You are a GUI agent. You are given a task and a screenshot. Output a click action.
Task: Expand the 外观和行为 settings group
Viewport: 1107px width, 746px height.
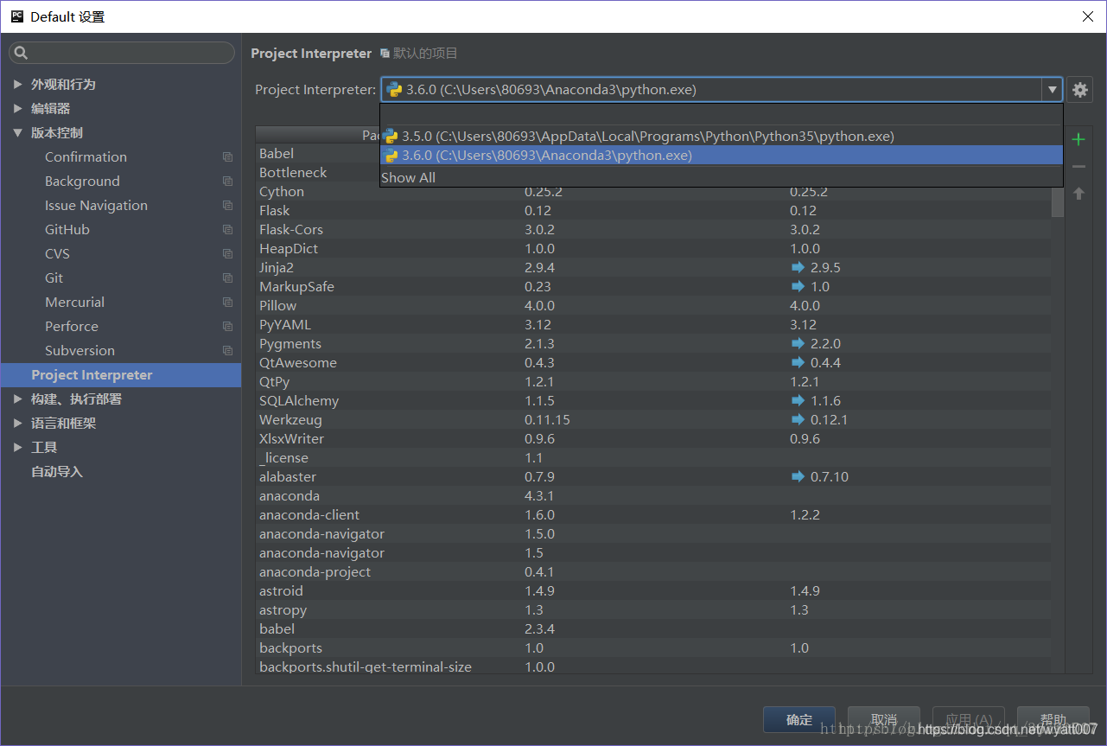click(18, 85)
